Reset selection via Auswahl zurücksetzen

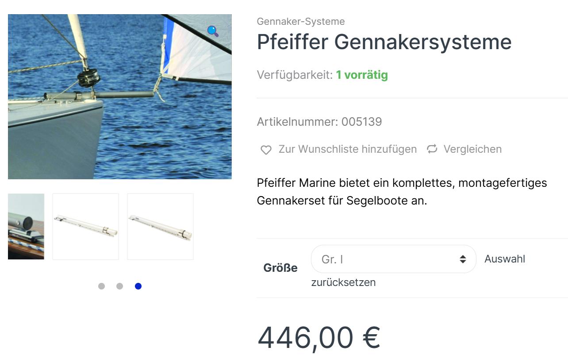click(343, 282)
